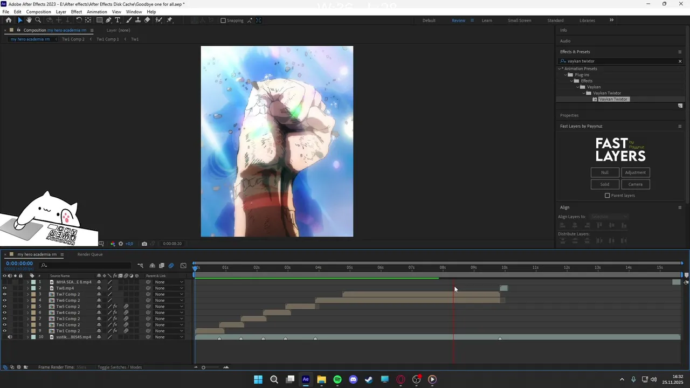Screen dimensions: 690x388
Task: Select the Rectangle shape tool
Action: click(x=100, y=20)
